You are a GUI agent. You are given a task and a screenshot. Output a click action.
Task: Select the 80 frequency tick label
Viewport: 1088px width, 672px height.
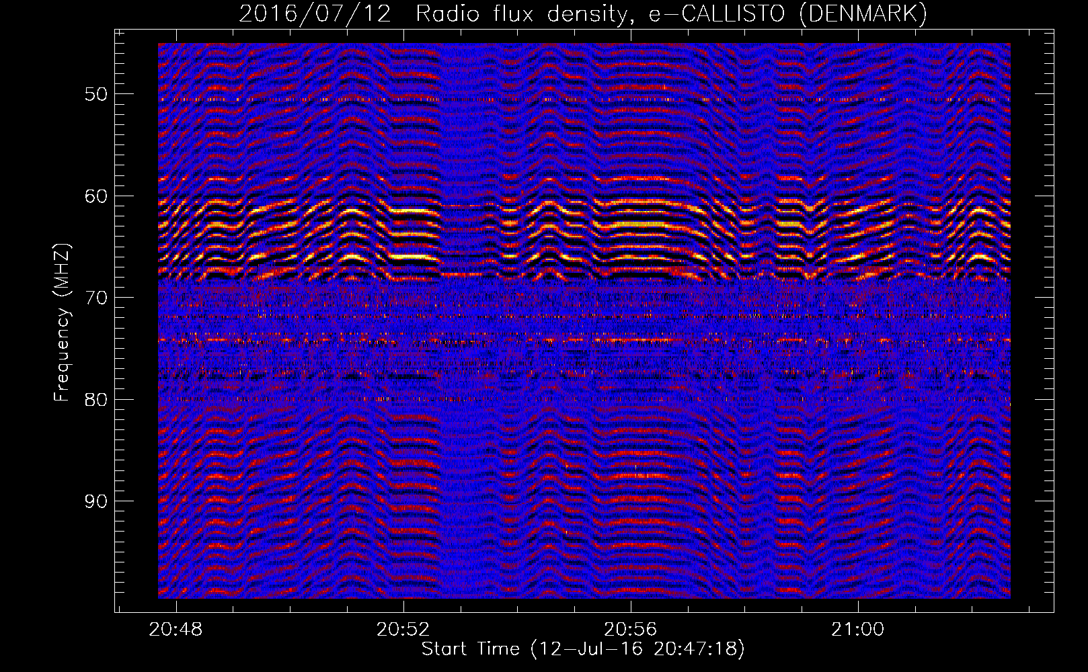coord(96,400)
